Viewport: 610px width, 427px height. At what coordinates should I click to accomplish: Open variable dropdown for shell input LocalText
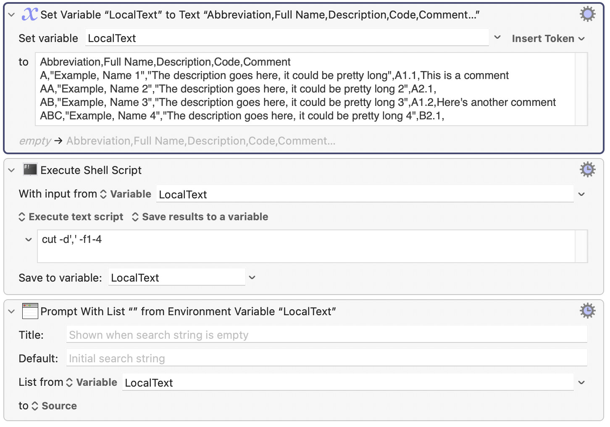tap(581, 194)
